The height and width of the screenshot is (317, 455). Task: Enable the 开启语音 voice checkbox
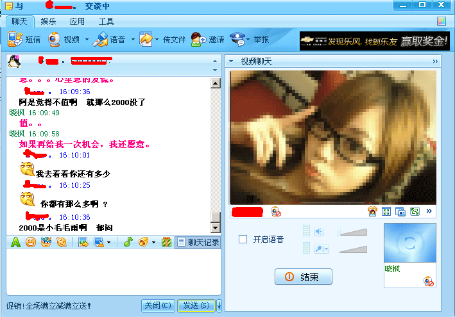coord(243,240)
